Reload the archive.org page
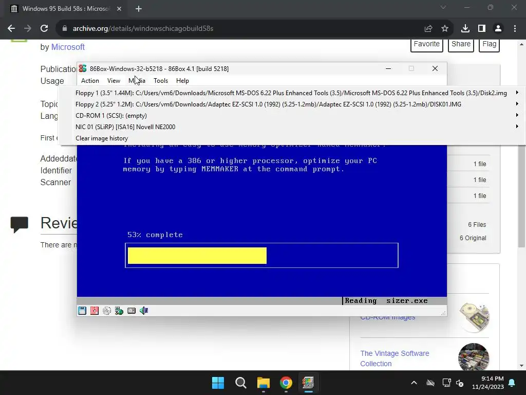526x395 pixels. tap(44, 29)
